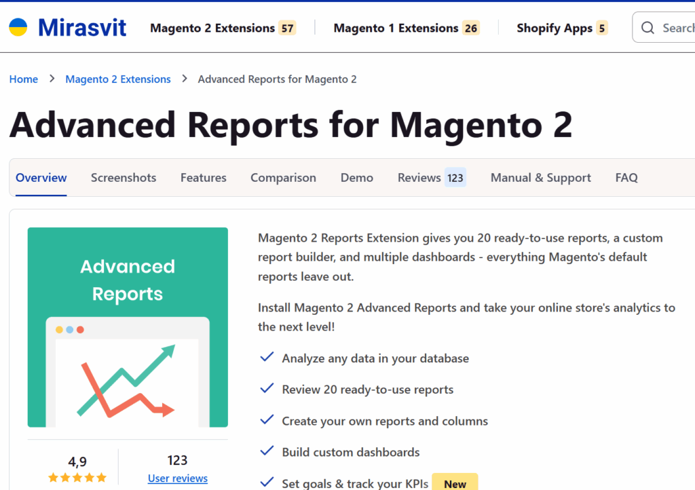The width and height of the screenshot is (695, 490).
Task: Click the 123 review count number
Action: (177, 460)
